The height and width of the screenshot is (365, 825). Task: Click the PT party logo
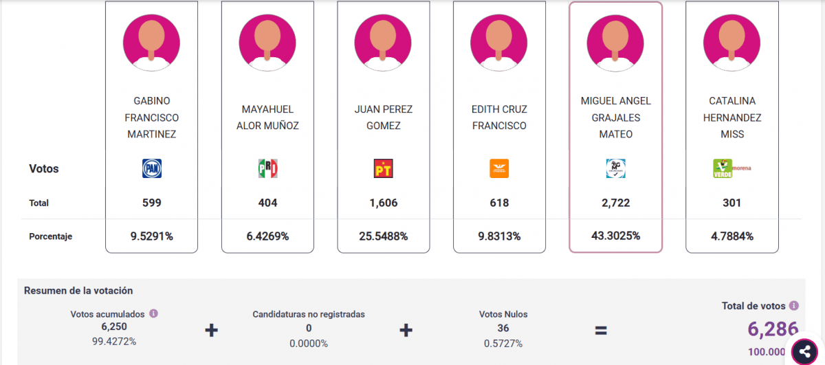click(383, 168)
